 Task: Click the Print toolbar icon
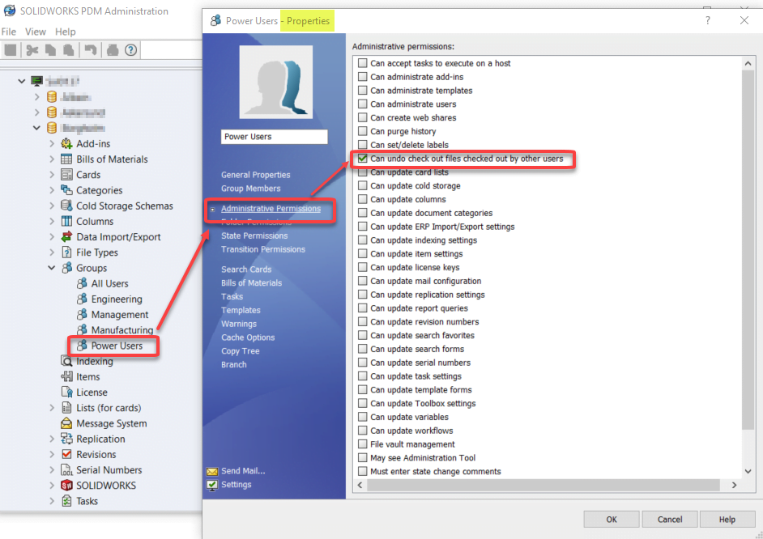[113, 50]
